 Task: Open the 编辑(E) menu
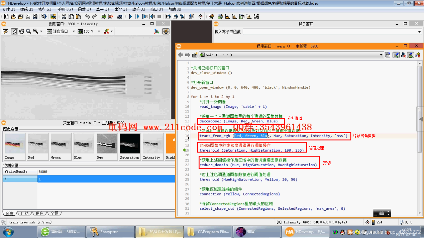(x=26, y=9)
